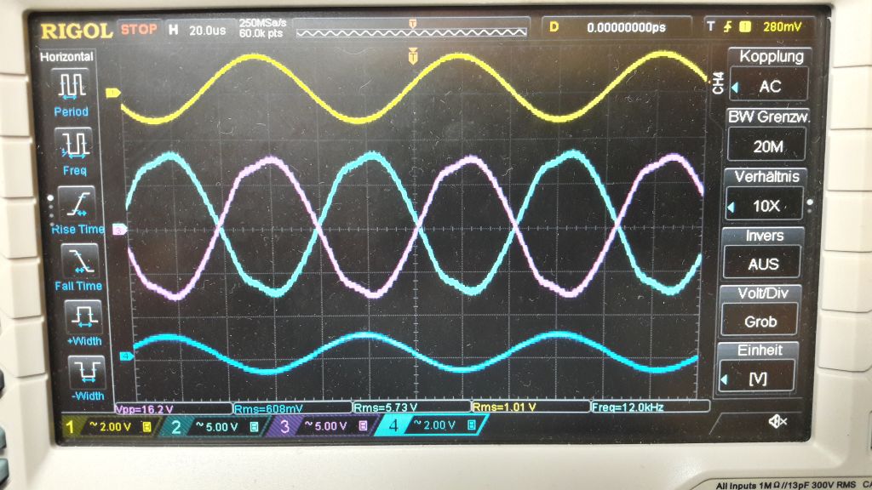Select the Fall Time measurement icon
Screen dimensions: 872x490
(80, 260)
